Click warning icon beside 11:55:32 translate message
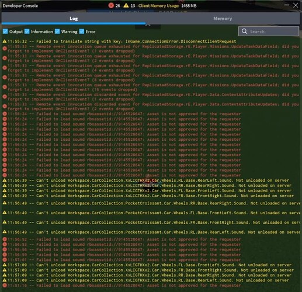The width and height of the screenshot is (302, 292). click(5, 41)
